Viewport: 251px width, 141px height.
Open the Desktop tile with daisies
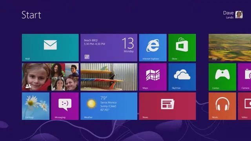pyautogui.click(x=36, y=106)
